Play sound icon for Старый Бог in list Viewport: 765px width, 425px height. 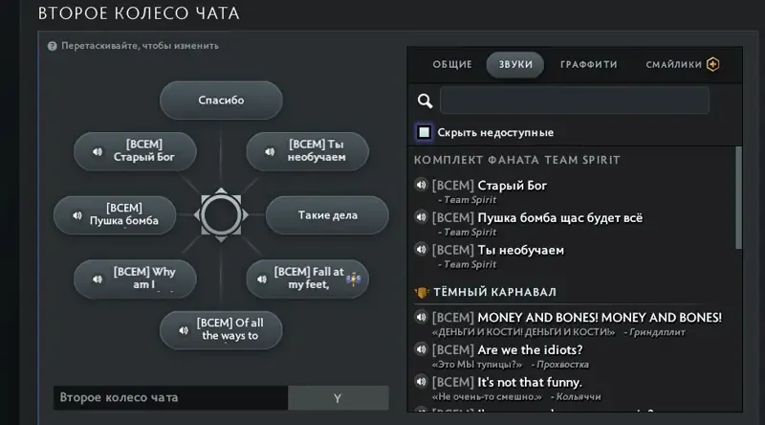[421, 185]
